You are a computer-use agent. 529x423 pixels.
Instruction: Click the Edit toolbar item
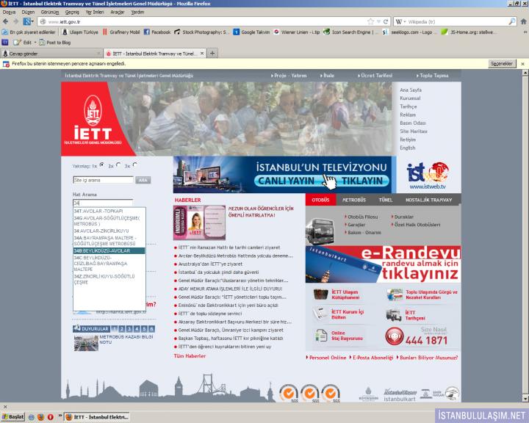(24, 43)
